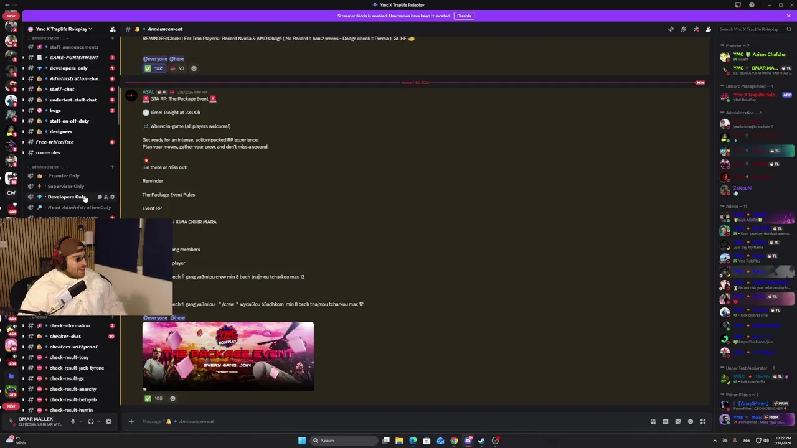Join the Founder Only voice channel
The height and width of the screenshot is (448, 797).
click(x=64, y=175)
